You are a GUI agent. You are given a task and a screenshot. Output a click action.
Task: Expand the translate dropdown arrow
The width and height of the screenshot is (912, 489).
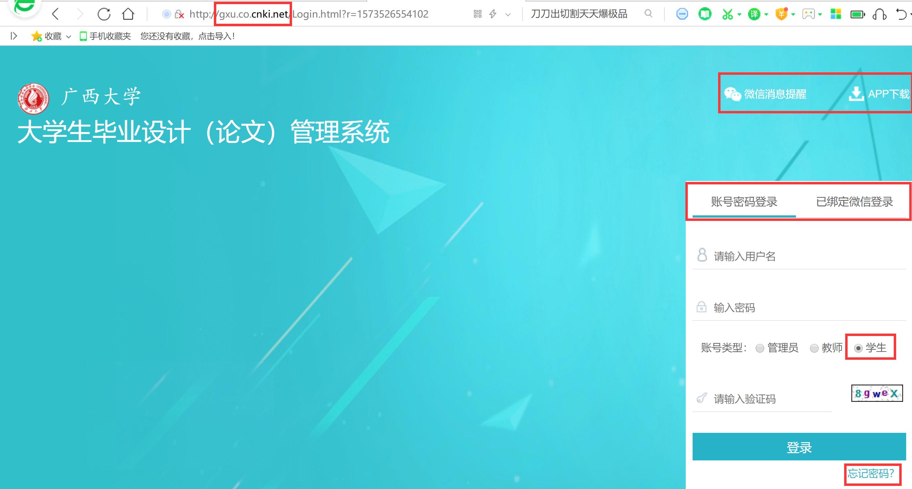click(766, 14)
